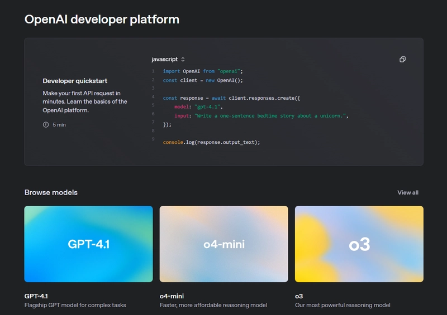
Task: Click 'Faster, more affordable reasoning model' text
Action: point(213,305)
